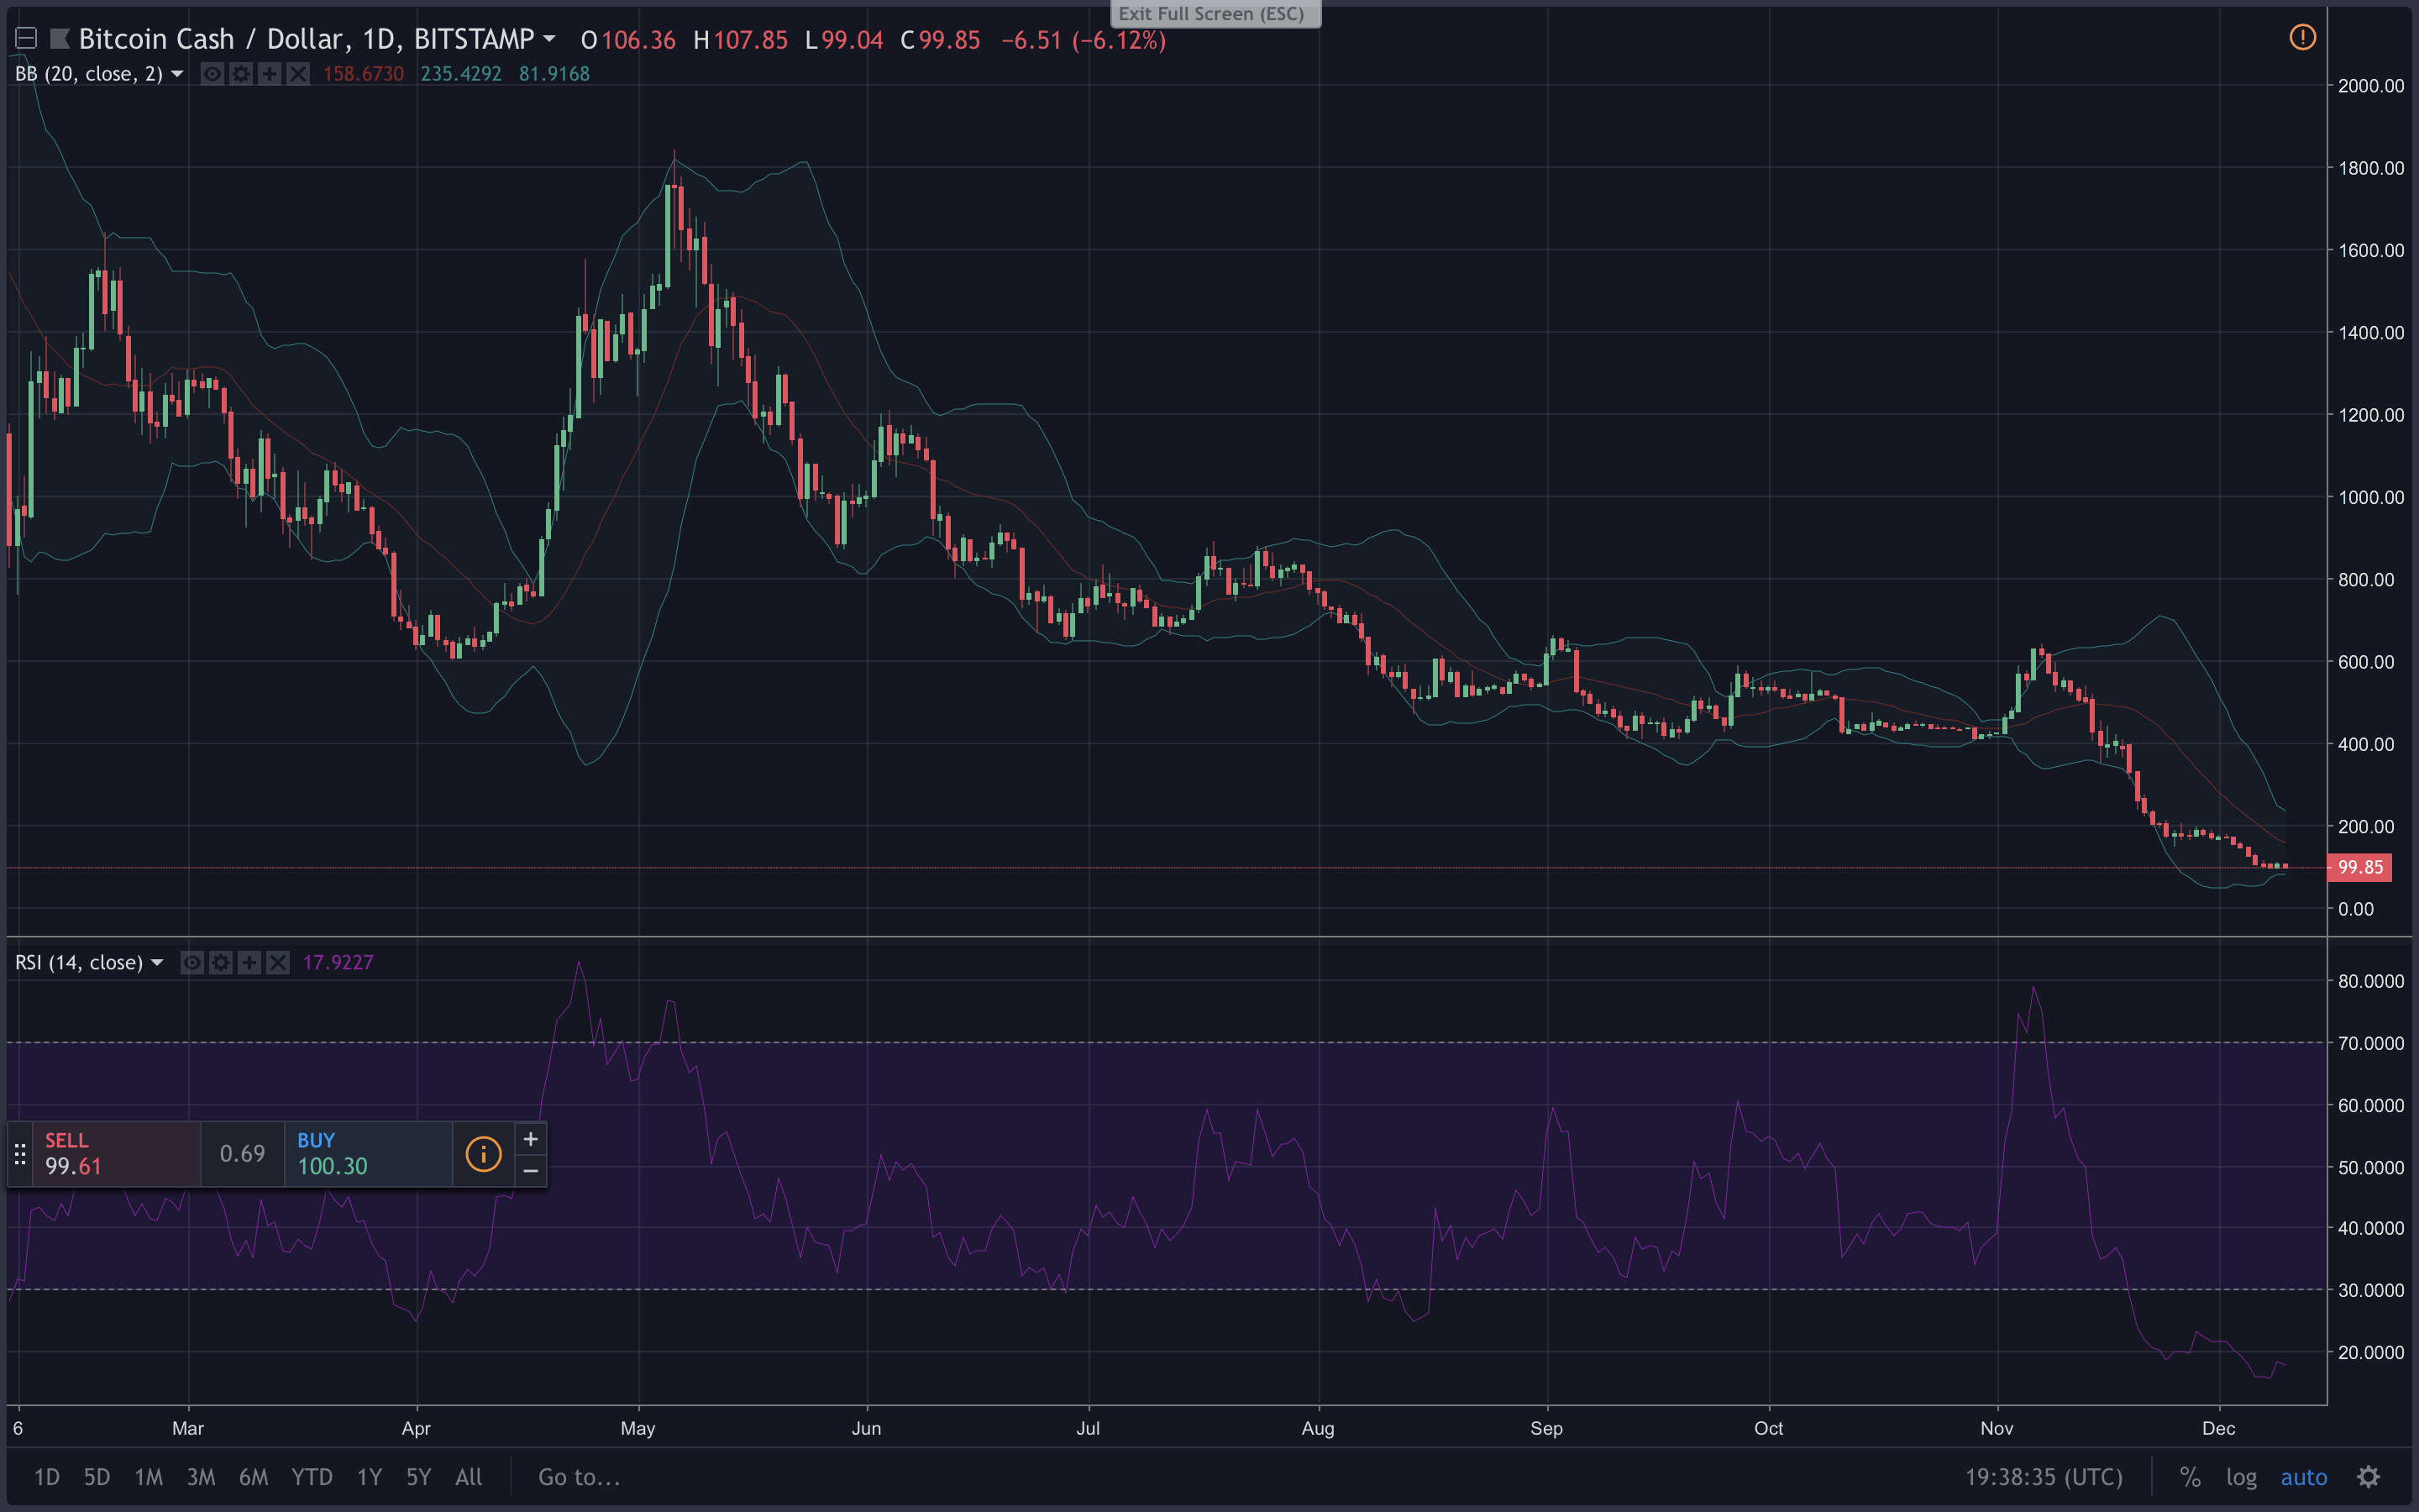Click the flag icon beside Bitcoin Cash
The height and width of the screenshot is (1512, 2419).
point(60,39)
